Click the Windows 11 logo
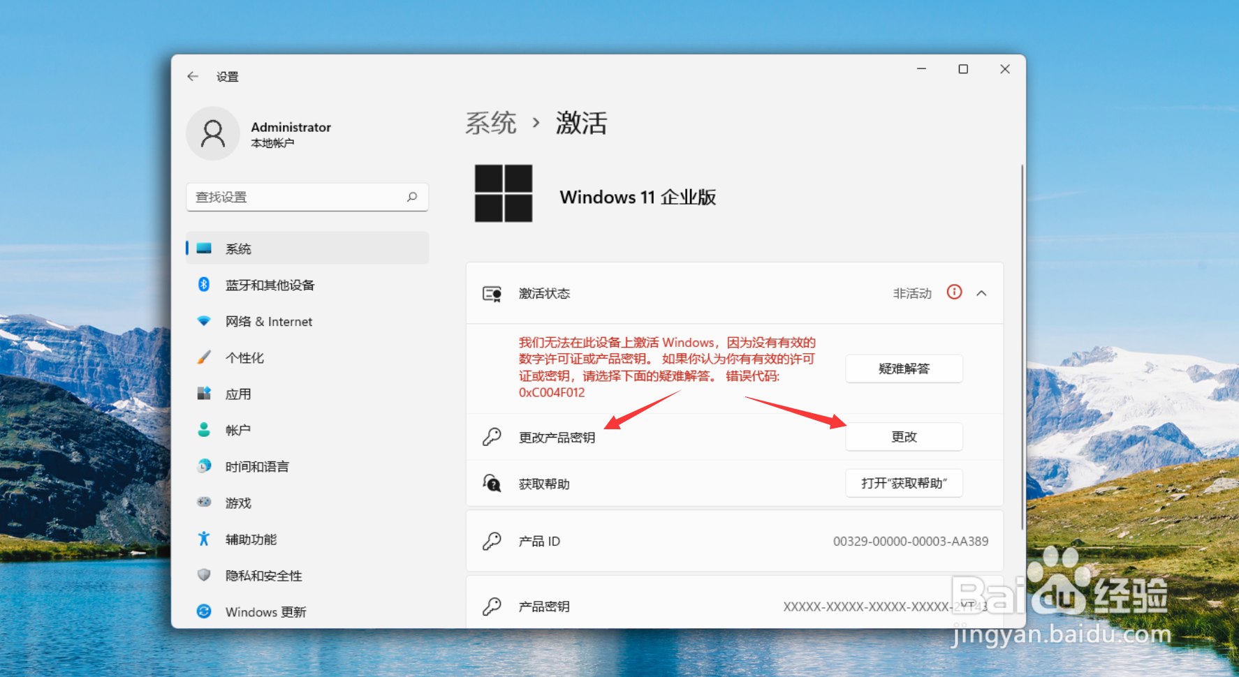The height and width of the screenshot is (677, 1239). pyautogui.click(x=504, y=193)
